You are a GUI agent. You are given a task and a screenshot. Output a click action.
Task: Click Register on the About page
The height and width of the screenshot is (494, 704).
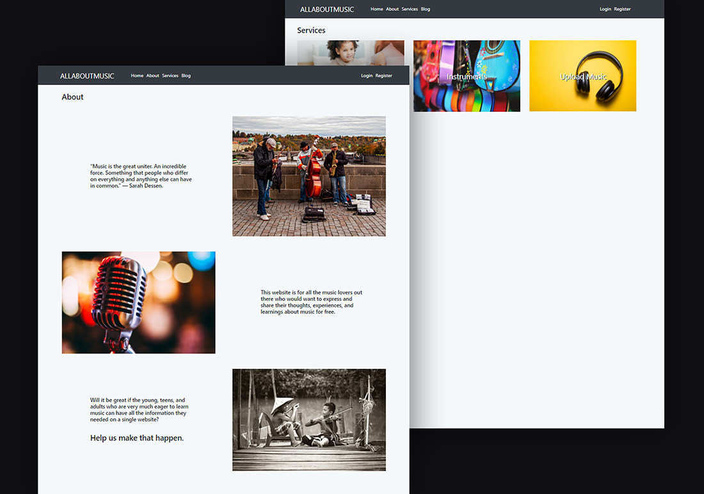tap(384, 76)
